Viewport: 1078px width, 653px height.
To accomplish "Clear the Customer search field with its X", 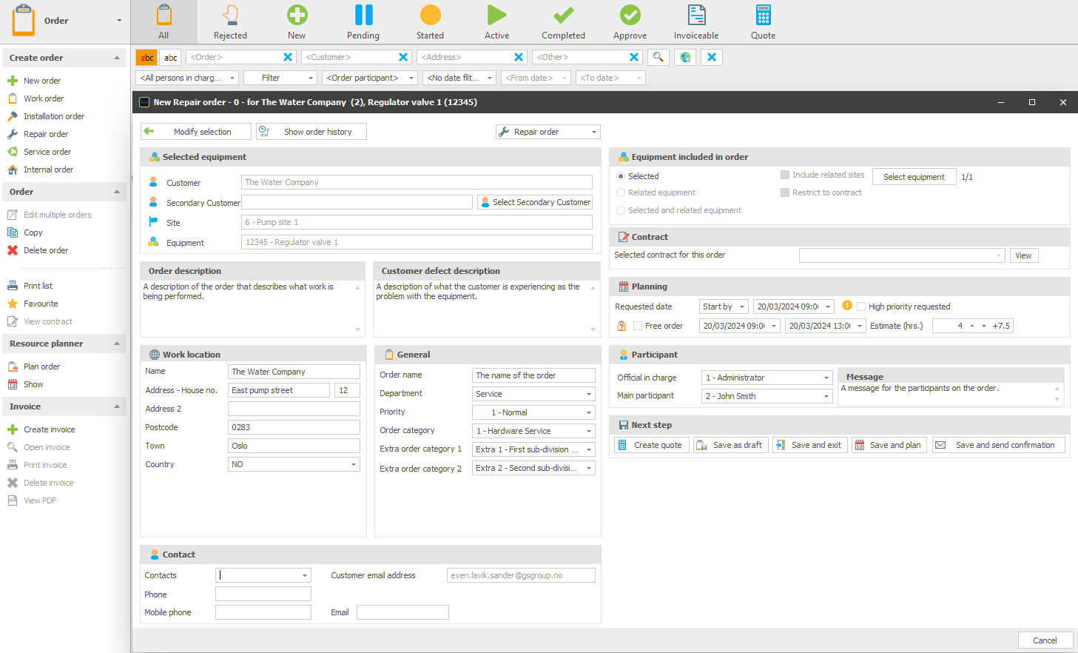I will click(x=403, y=57).
